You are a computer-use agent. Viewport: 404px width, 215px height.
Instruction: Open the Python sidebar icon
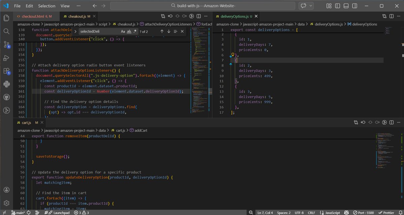coord(6,84)
